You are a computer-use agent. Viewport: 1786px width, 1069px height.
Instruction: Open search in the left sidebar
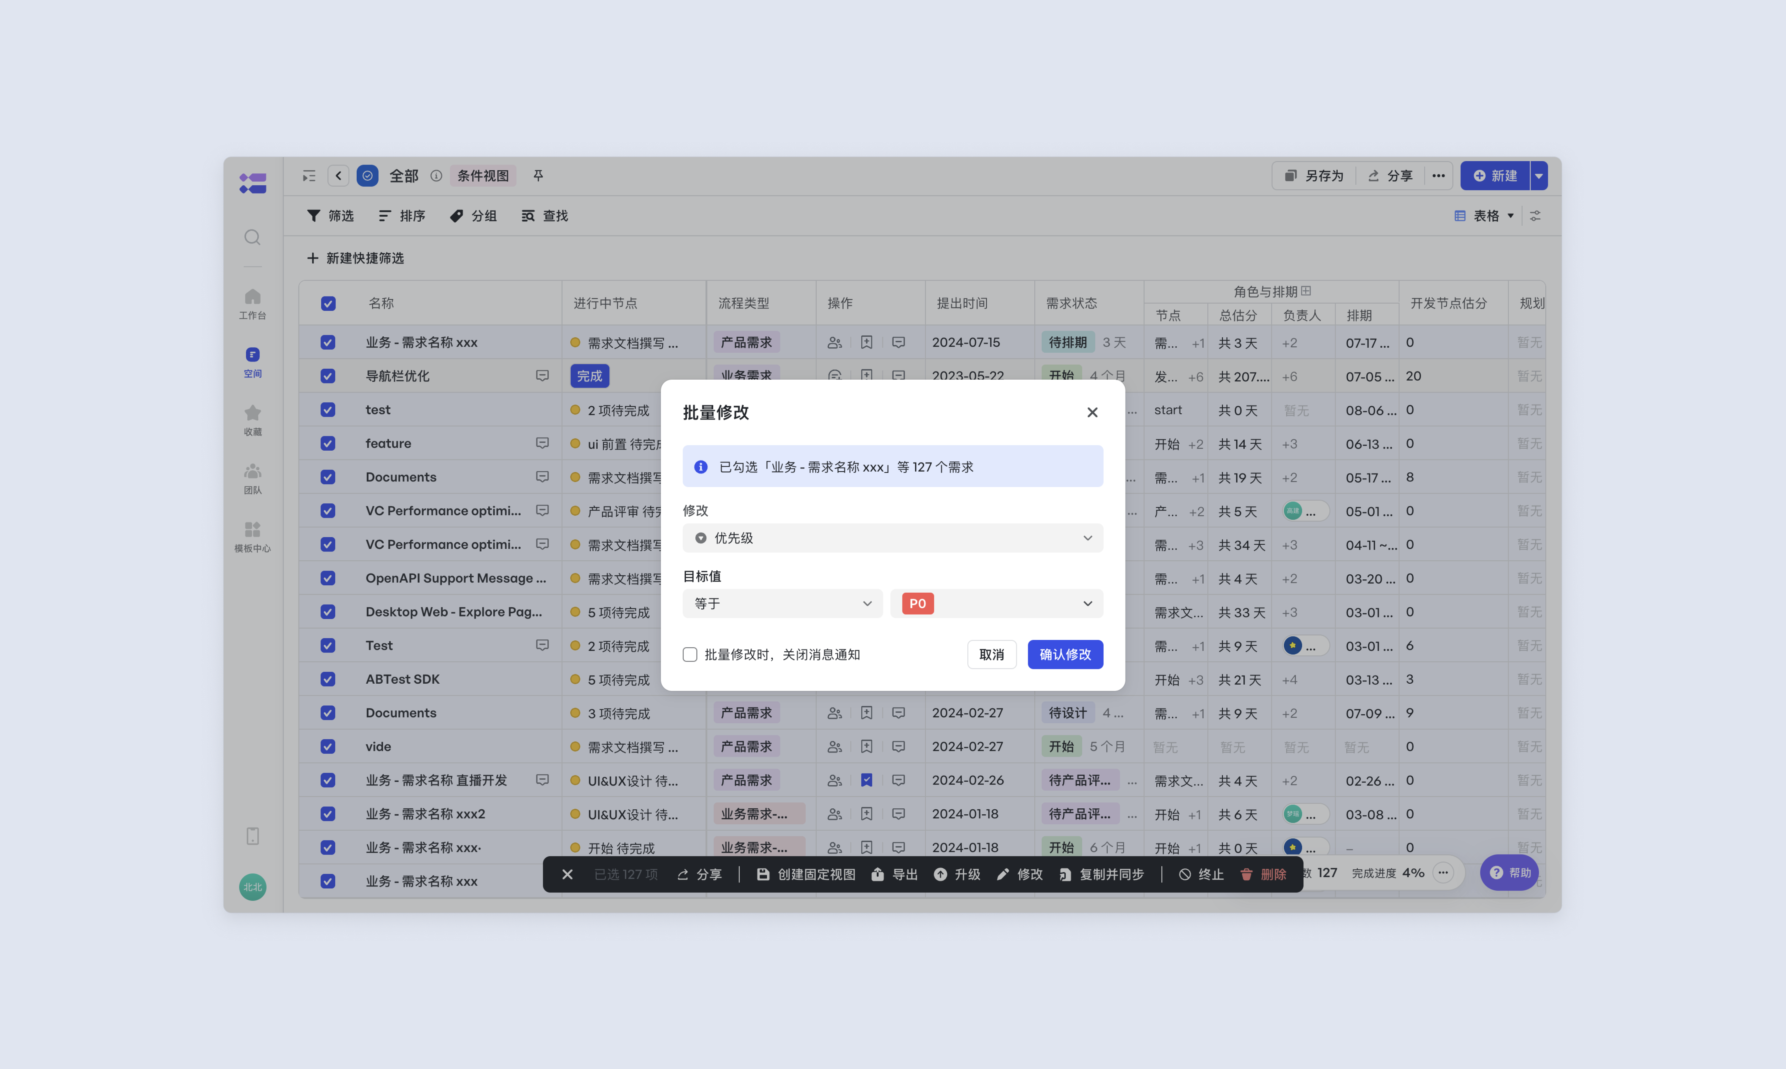252,238
